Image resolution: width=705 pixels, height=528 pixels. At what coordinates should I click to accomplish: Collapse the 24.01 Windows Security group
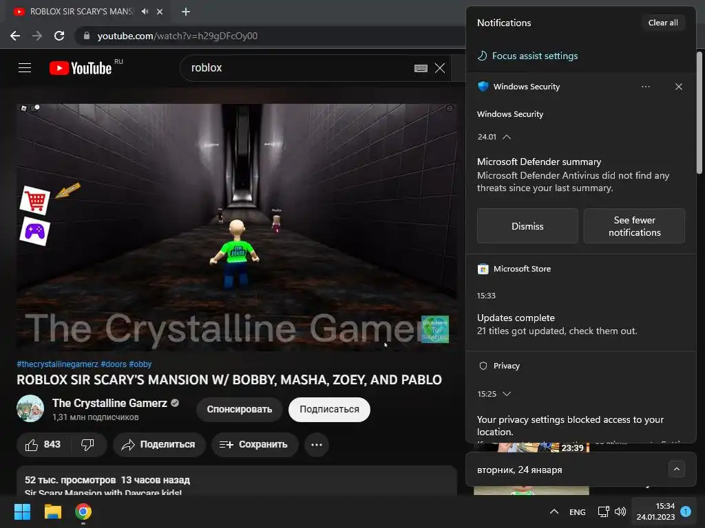(x=507, y=137)
